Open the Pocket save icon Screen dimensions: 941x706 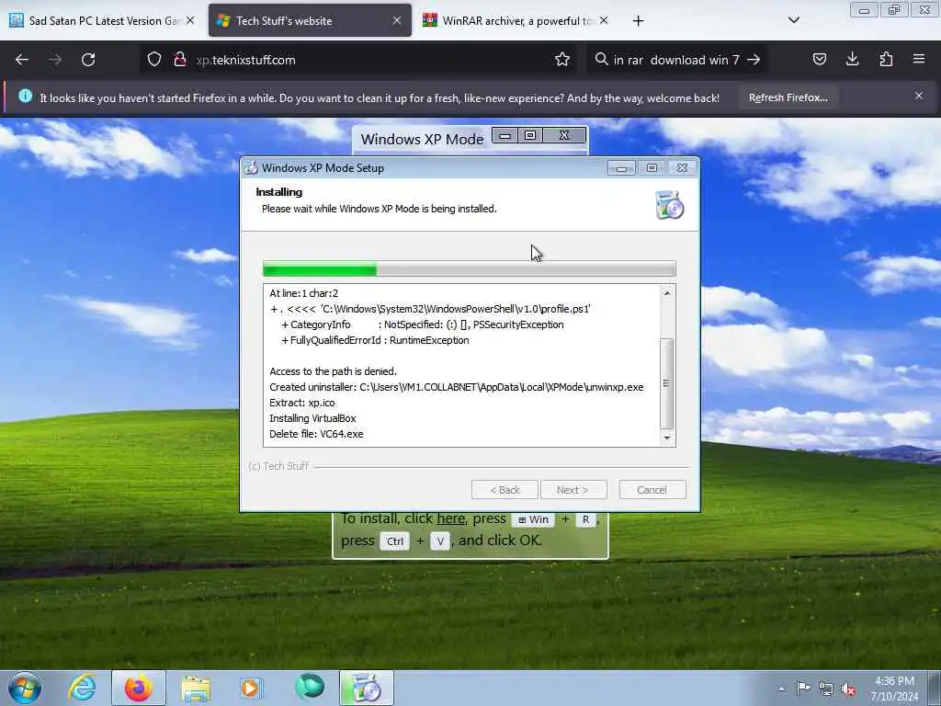click(x=819, y=59)
